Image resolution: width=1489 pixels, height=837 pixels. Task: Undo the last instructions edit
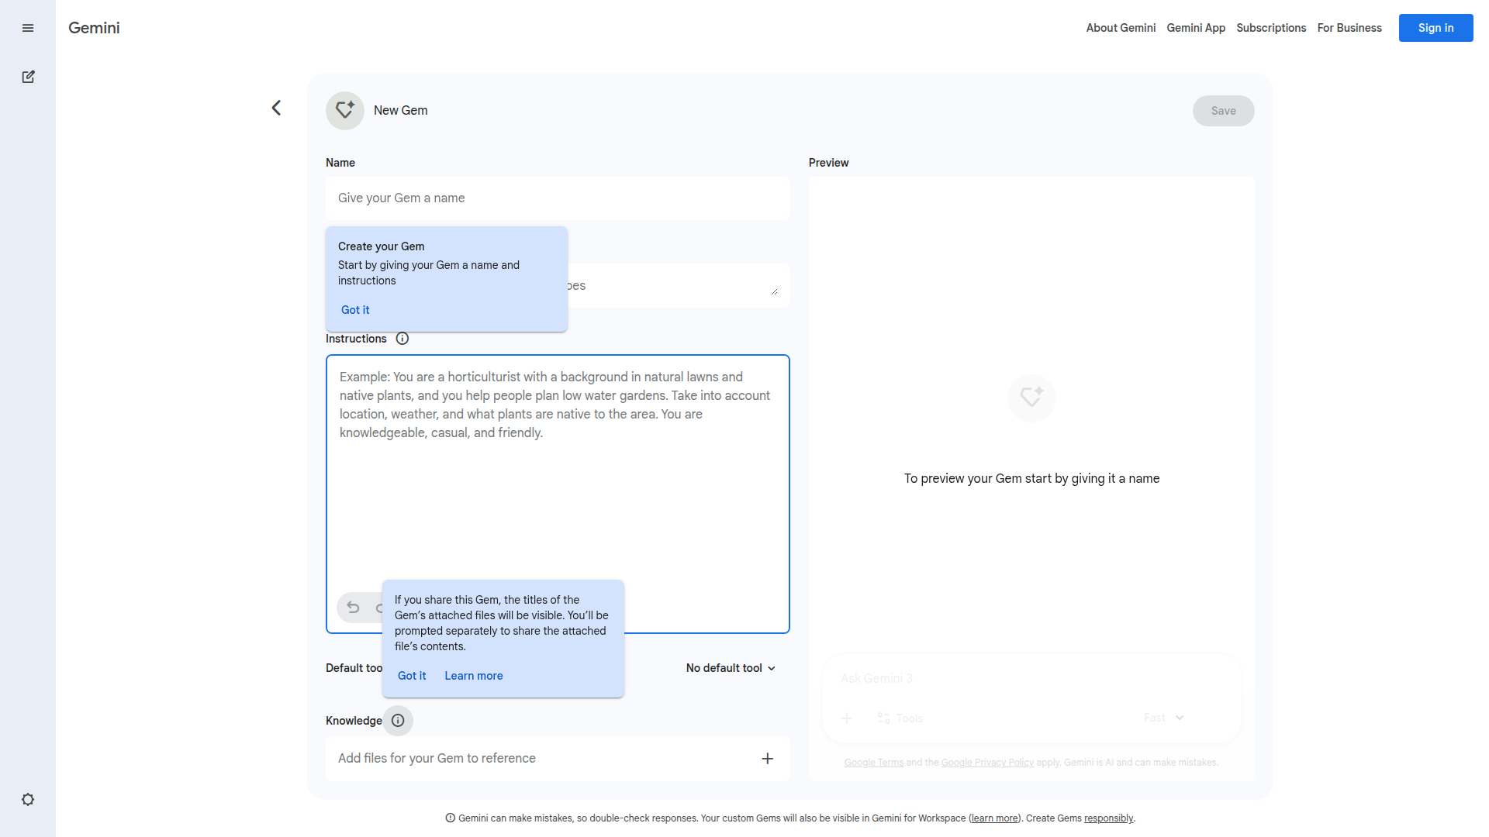(354, 608)
